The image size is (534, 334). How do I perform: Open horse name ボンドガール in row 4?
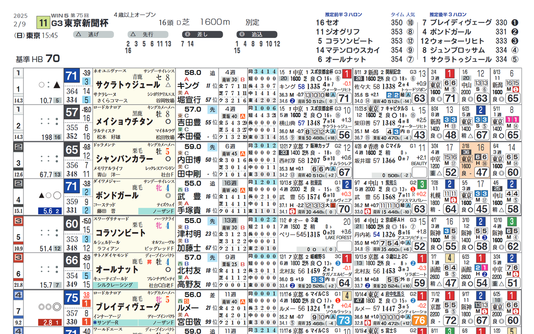coord(117,196)
